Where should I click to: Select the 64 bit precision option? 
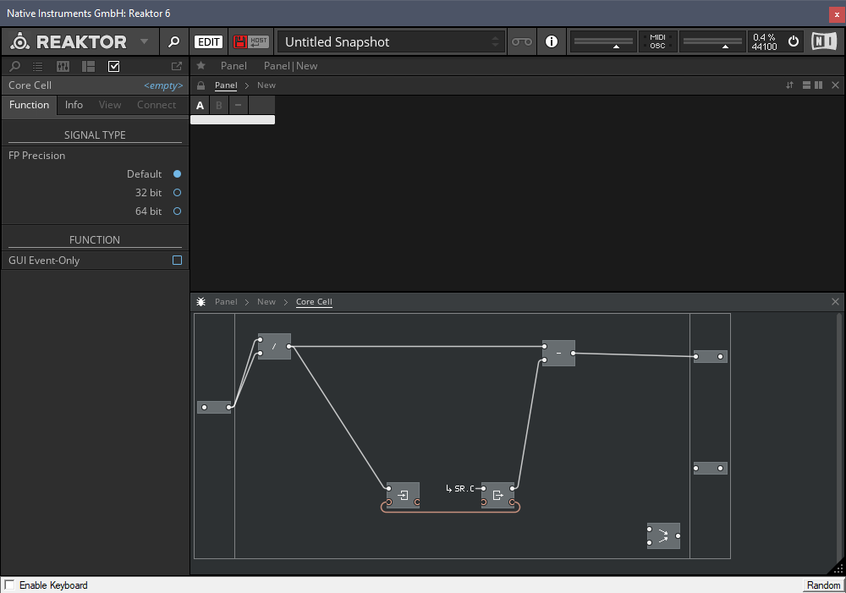177,211
